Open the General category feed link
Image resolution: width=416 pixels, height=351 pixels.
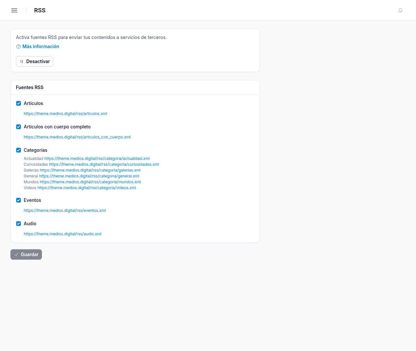click(x=89, y=176)
